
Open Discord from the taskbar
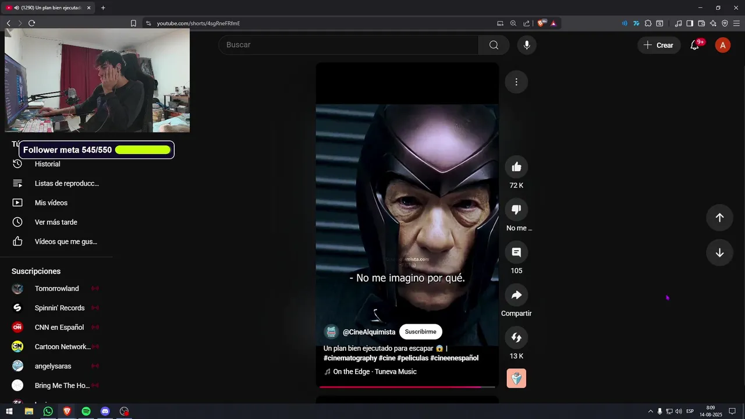(105, 411)
